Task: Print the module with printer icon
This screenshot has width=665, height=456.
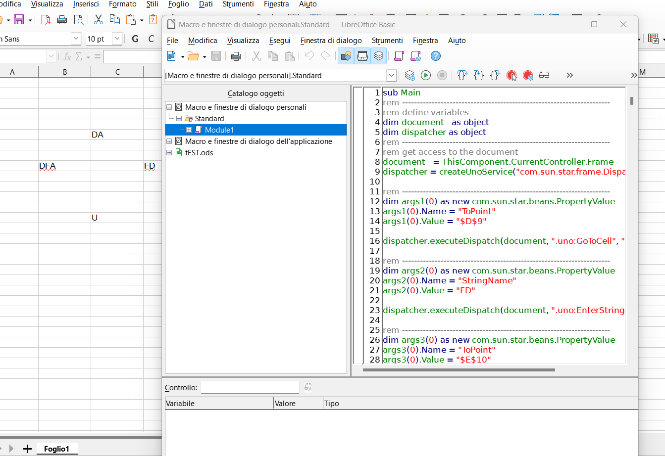Action: tap(236, 56)
